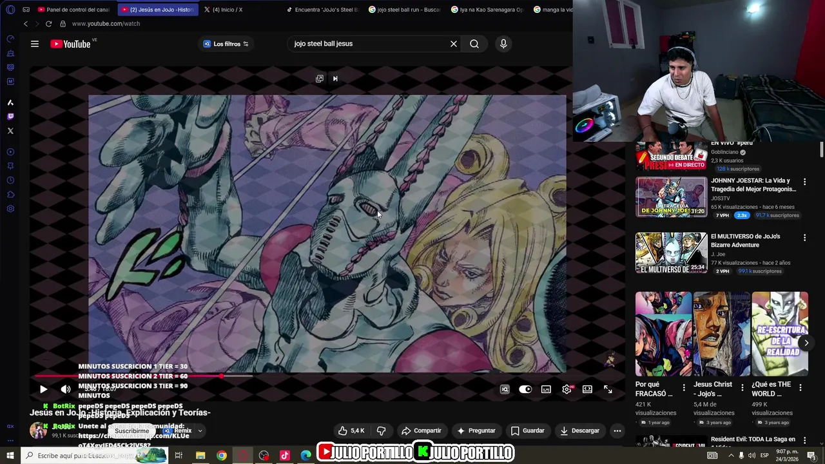The image size is (825, 464).
Task: Open more actions ellipsis below video
Action: tap(617, 430)
